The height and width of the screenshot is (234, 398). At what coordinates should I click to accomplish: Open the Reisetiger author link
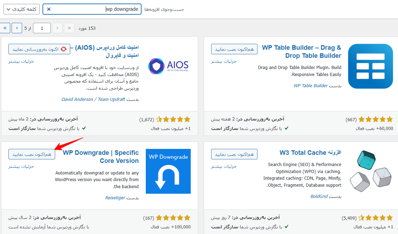point(115,198)
